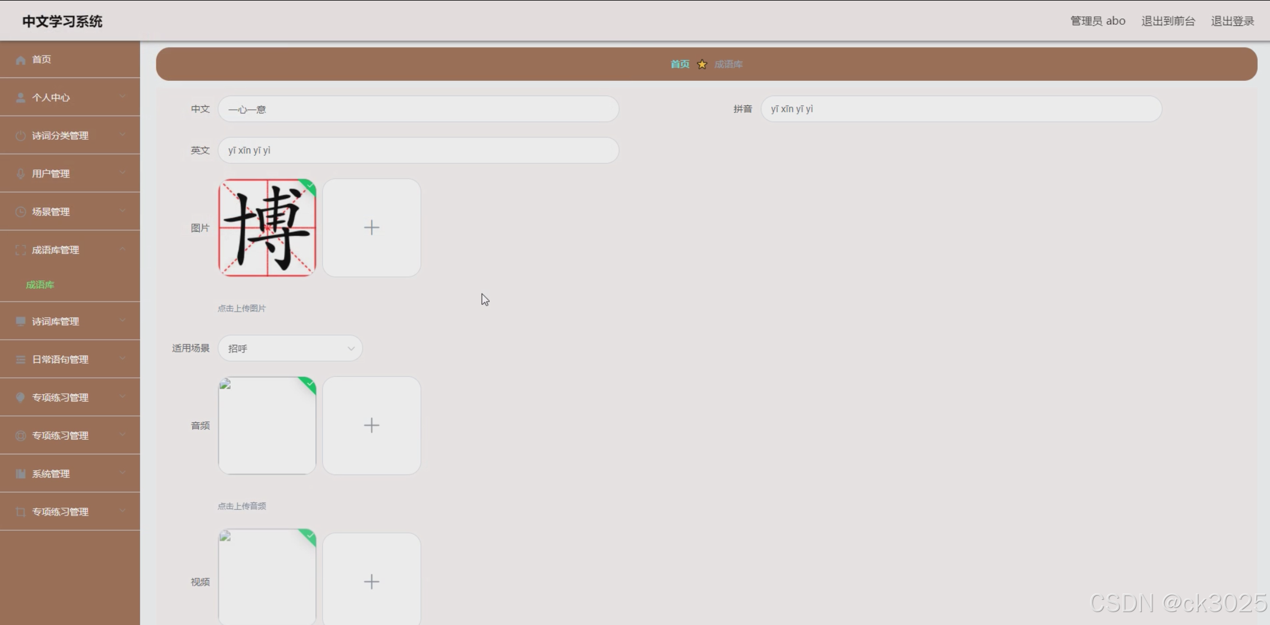The width and height of the screenshot is (1270, 625).
Task: Click the person icon next to 个人中心
Action: (21, 98)
